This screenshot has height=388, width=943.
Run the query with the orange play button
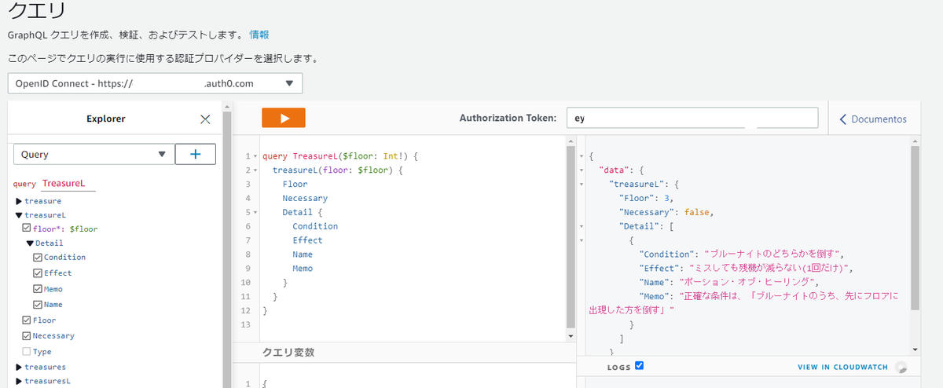[283, 118]
